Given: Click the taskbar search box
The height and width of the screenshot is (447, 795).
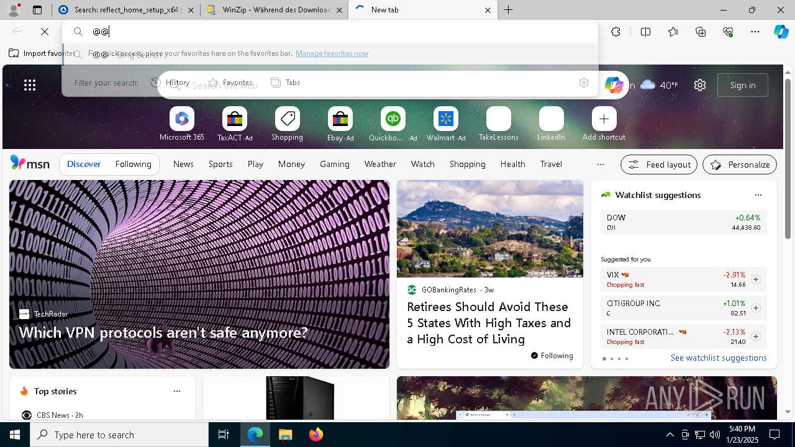Looking at the screenshot, I should (119, 435).
